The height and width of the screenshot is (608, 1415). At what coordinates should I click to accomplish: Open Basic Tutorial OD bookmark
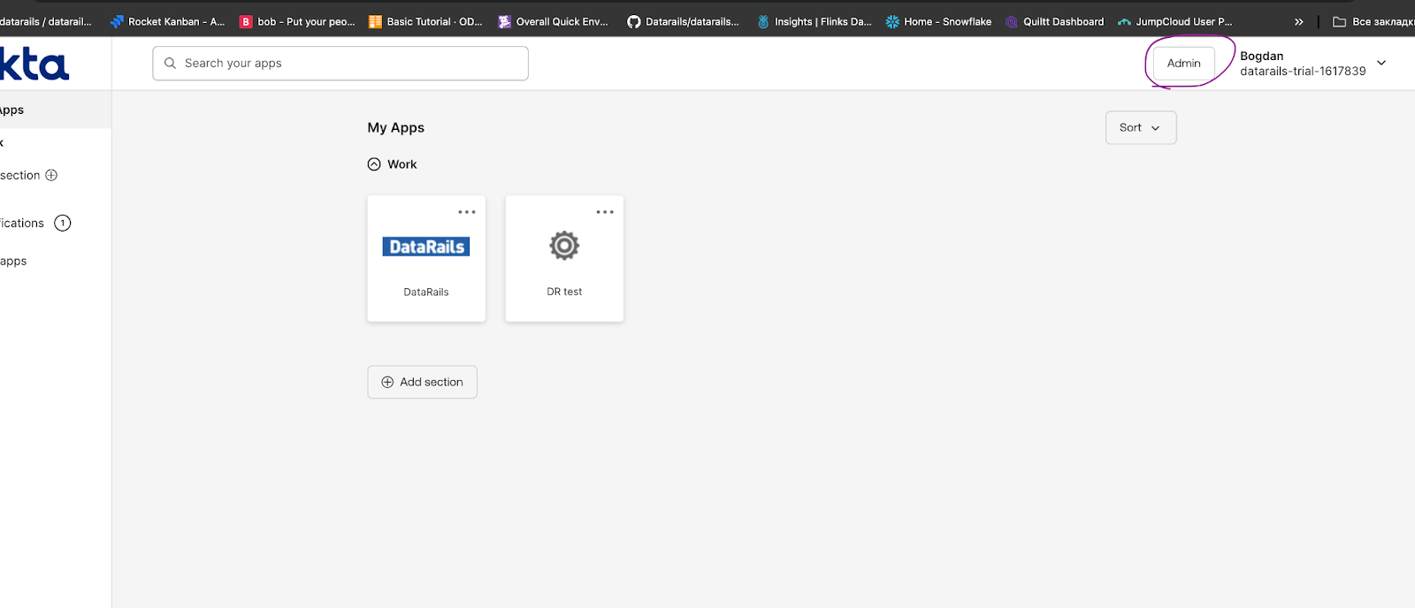(425, 21)
